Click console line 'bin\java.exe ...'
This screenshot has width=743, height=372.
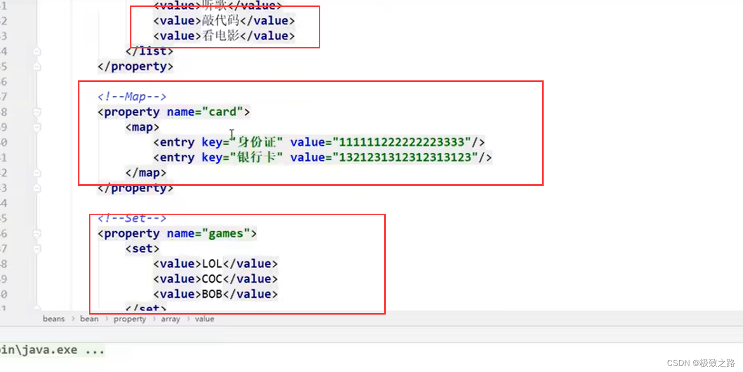click(52, 350)
